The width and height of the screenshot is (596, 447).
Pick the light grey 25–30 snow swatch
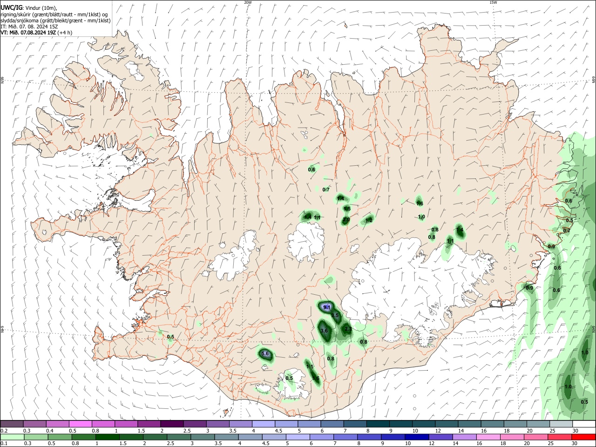point(561,424)
